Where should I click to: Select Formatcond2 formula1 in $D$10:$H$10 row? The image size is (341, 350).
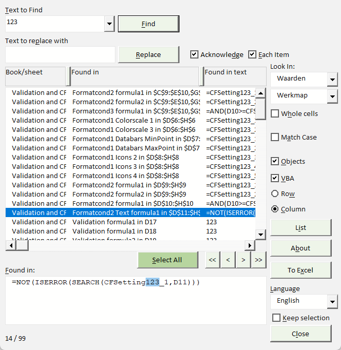pos(130,204)
